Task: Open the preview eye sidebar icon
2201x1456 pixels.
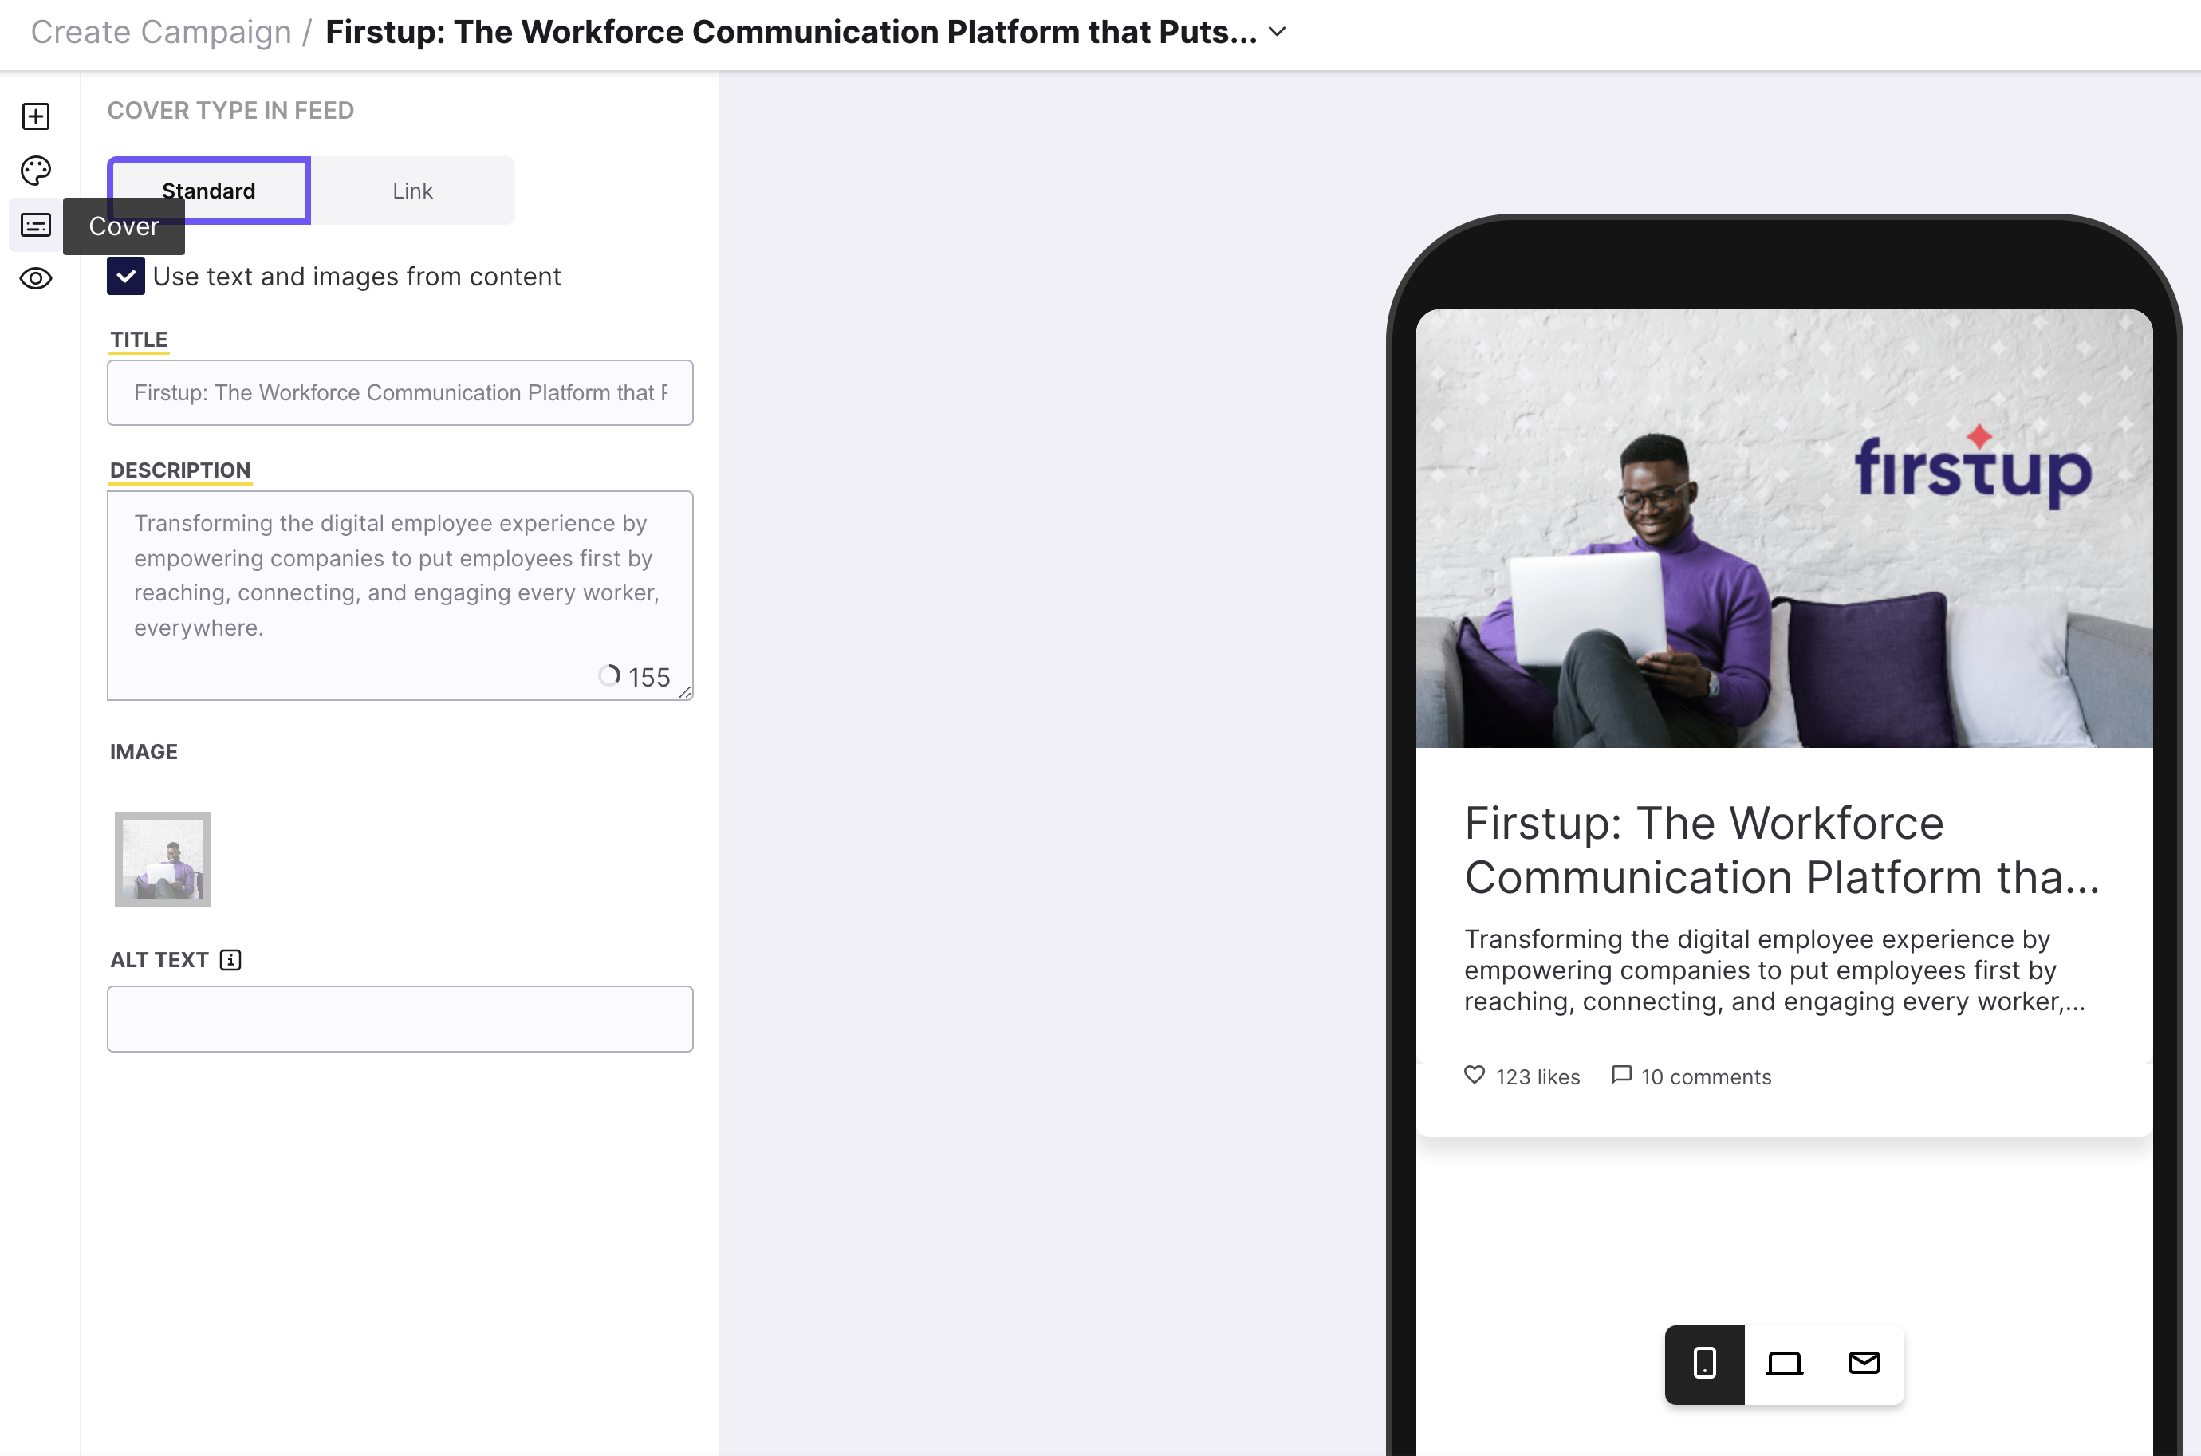Action: [x=35, y=278]
